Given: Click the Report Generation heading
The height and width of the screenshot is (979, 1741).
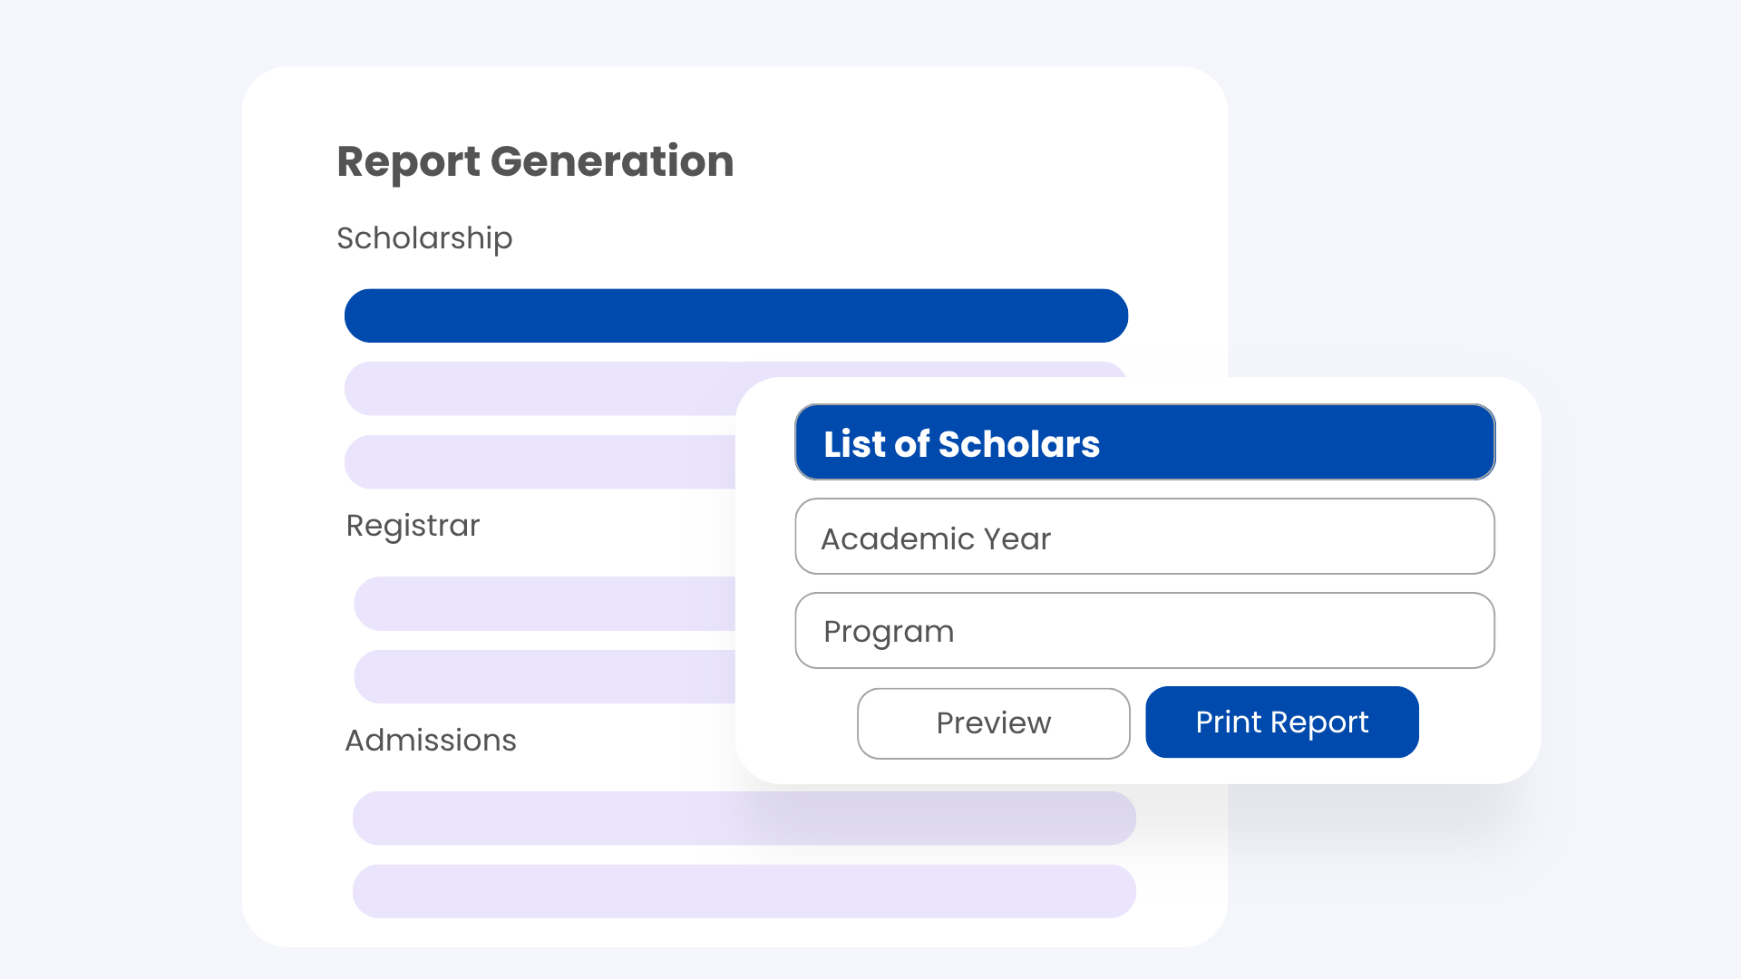Looking at the screenshot, I should tap(535, 161).
